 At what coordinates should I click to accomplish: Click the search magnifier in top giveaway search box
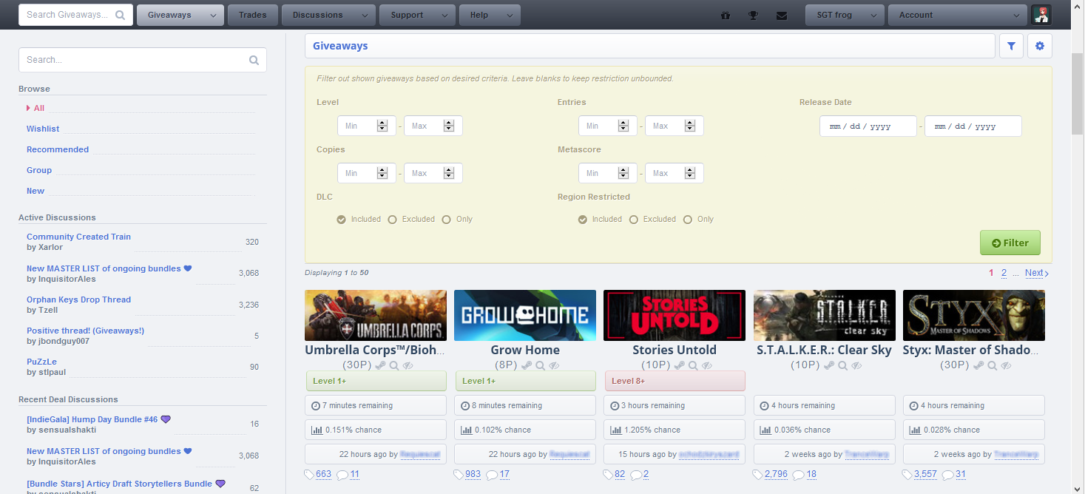pos(121,15)
